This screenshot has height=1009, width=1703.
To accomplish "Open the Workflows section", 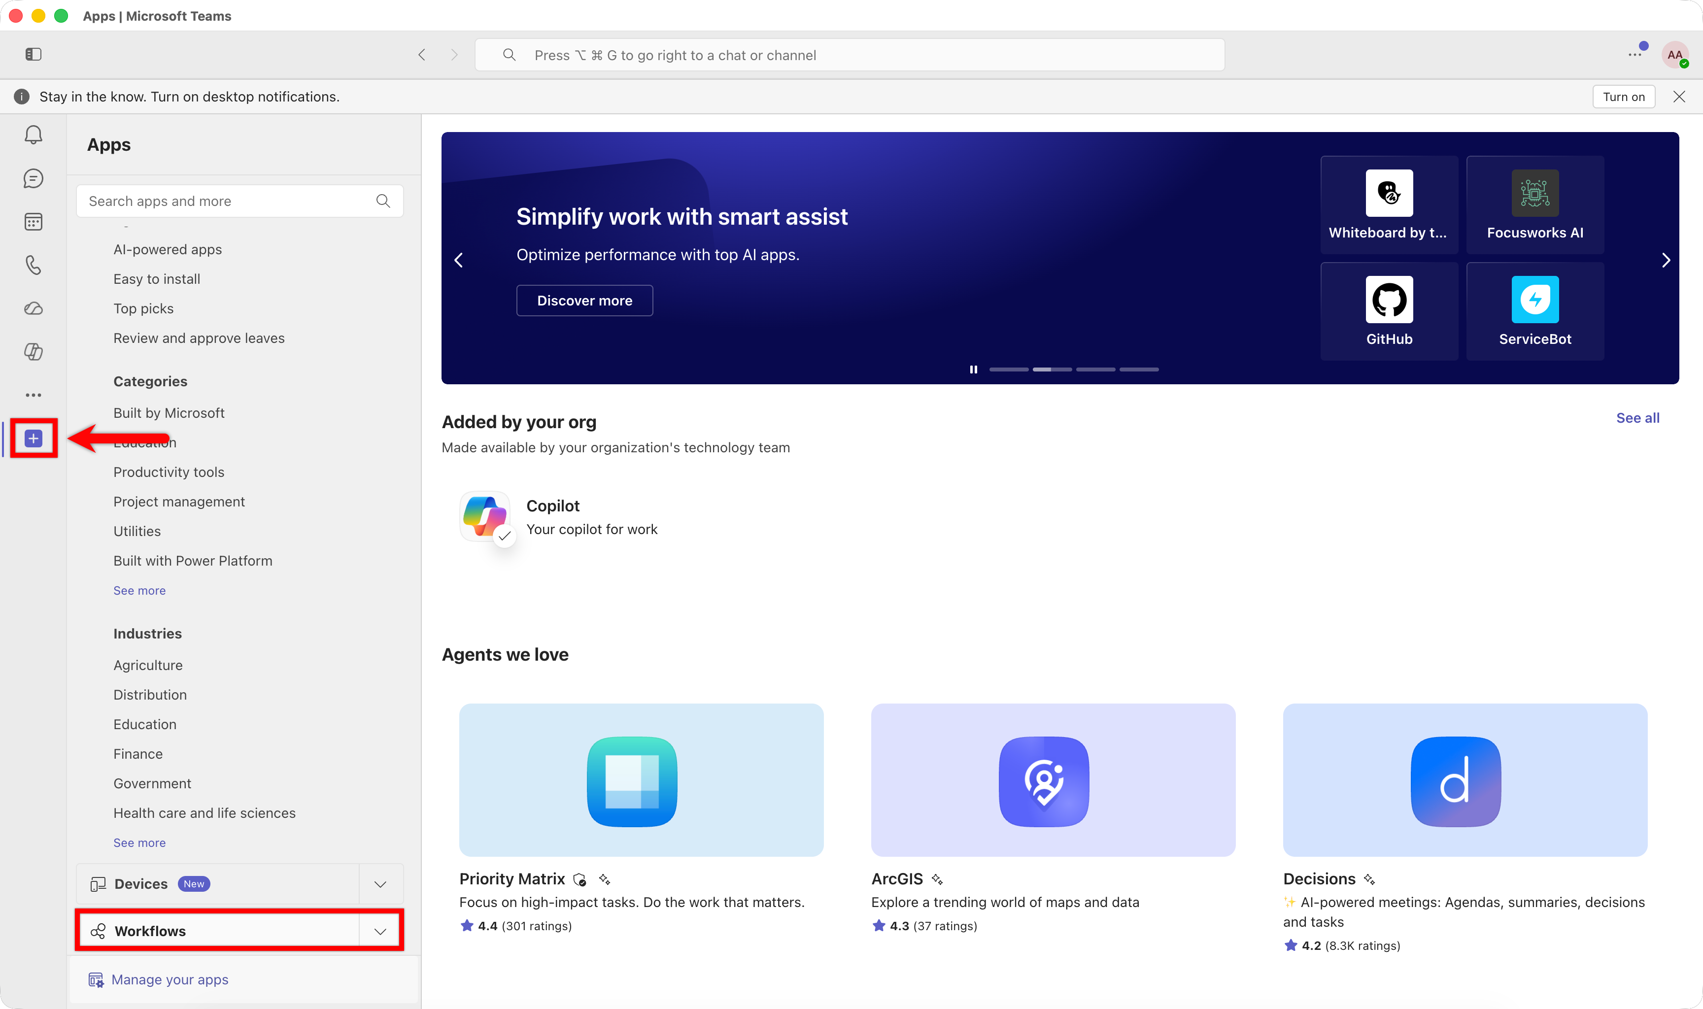I will point(219,932).
